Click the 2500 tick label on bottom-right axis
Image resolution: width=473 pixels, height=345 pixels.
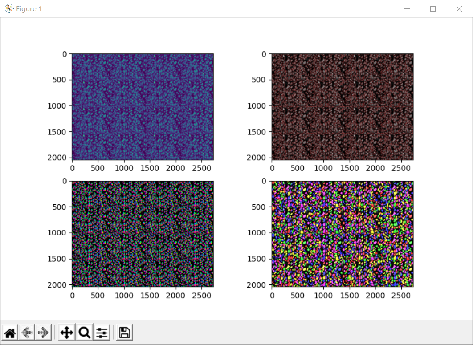coord(401,295)
